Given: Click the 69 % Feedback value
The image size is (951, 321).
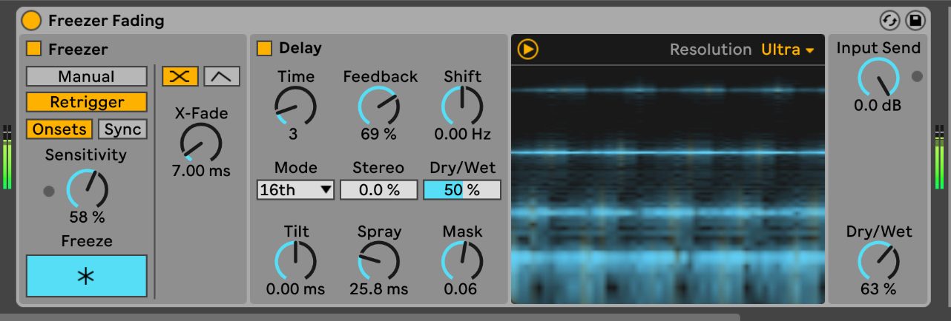Looking at the screenshot, I should 379,135.
